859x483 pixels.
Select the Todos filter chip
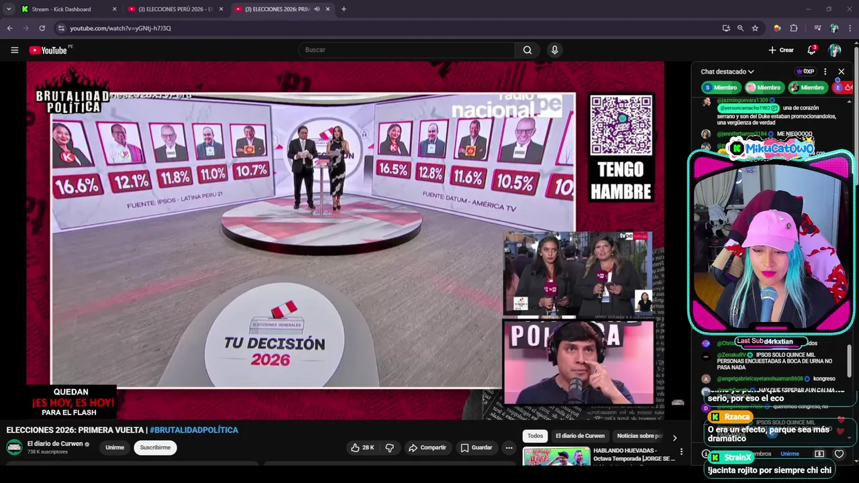point(535,436)
